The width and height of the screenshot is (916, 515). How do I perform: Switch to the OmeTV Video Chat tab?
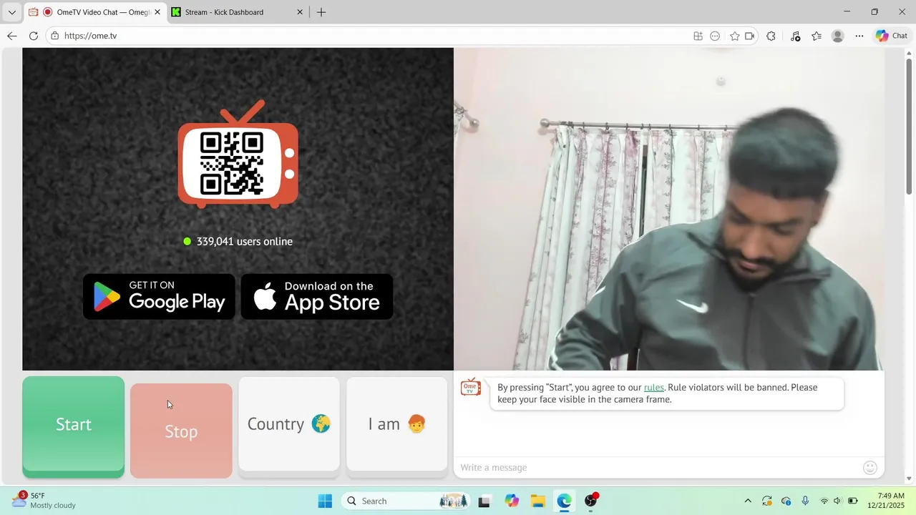(94, 12)
